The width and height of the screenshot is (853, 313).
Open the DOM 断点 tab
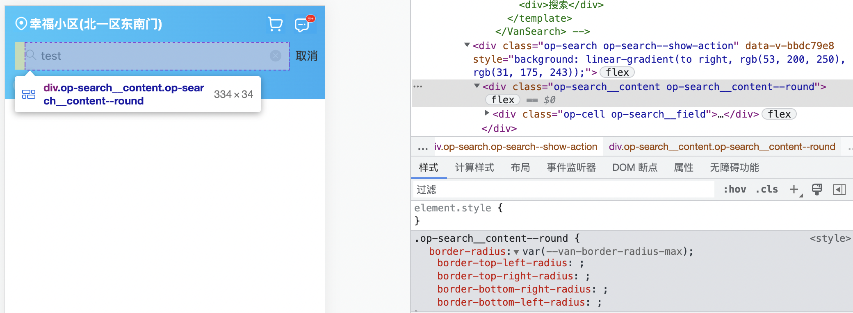click(635, 168)
